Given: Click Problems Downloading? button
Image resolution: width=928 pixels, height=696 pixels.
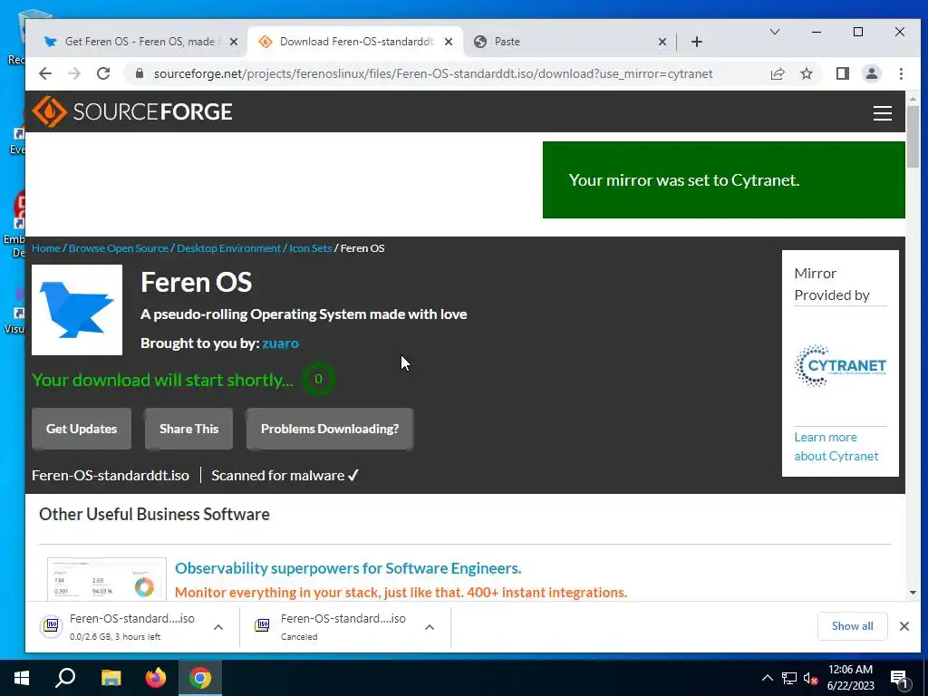Looking at the screenshot, I should pos(330,429).
